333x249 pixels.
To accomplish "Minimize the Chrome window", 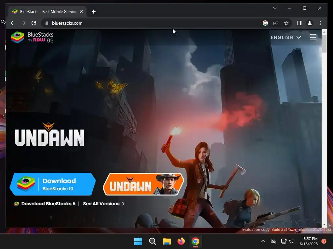I will pos(290,8).
